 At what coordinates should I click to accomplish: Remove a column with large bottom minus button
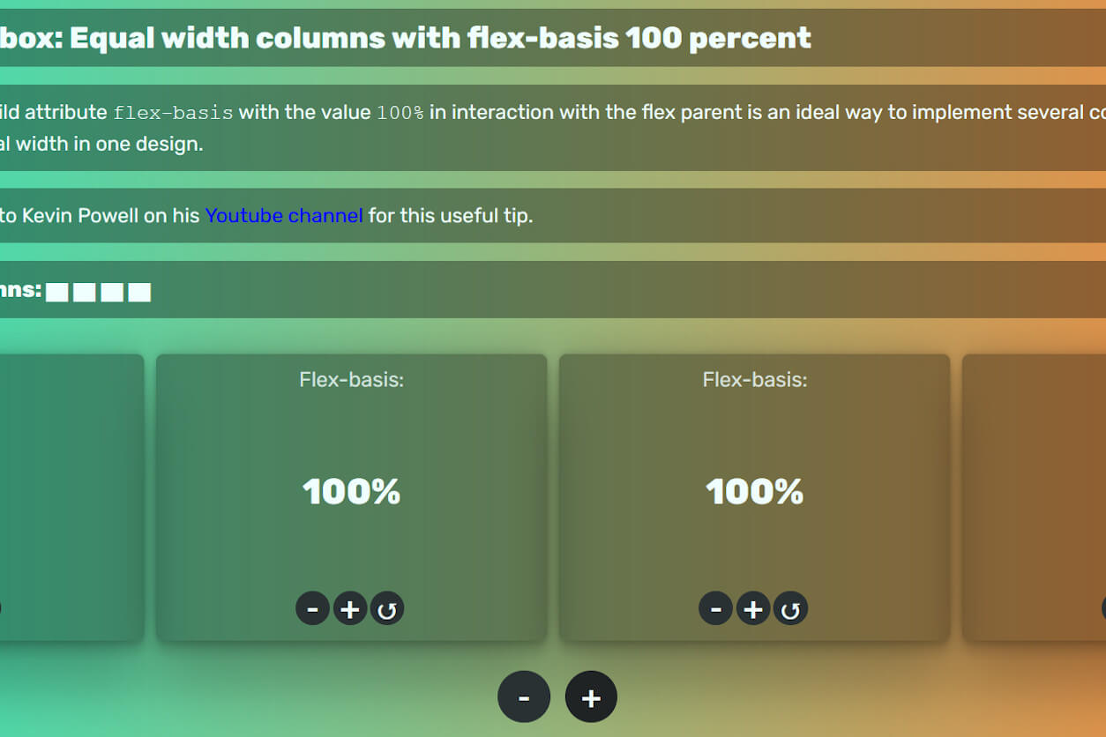click(x=524, y=697)
